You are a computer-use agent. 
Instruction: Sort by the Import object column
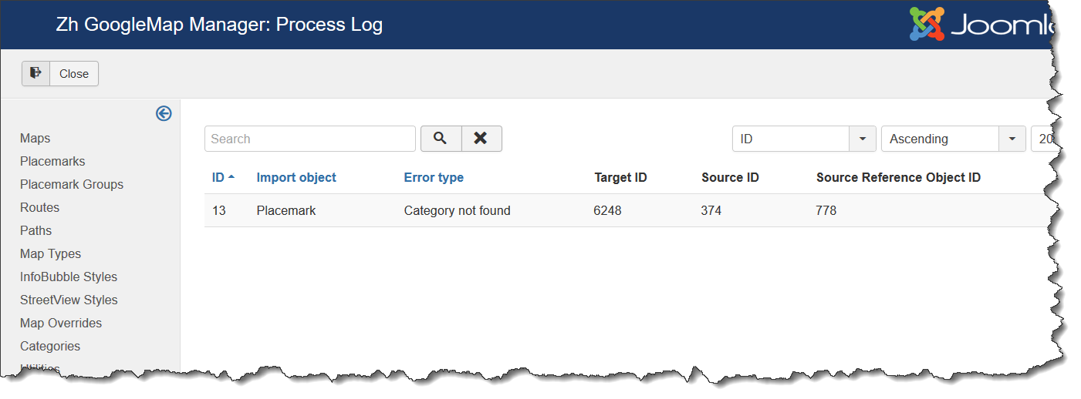pos(296,177)
